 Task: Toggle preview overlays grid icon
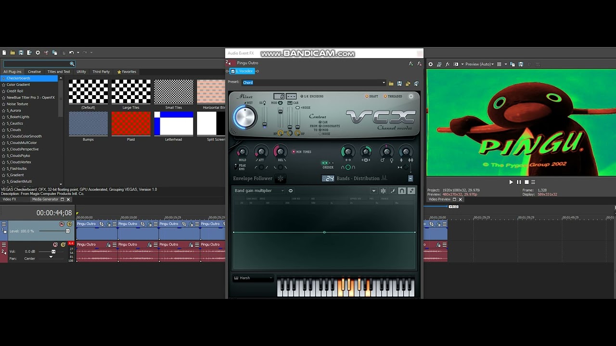(x=499, y=64)
